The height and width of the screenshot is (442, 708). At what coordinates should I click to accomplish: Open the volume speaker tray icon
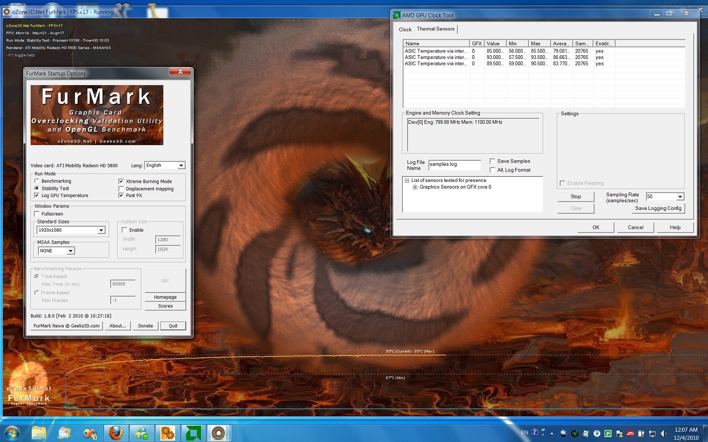coord(663,433)
